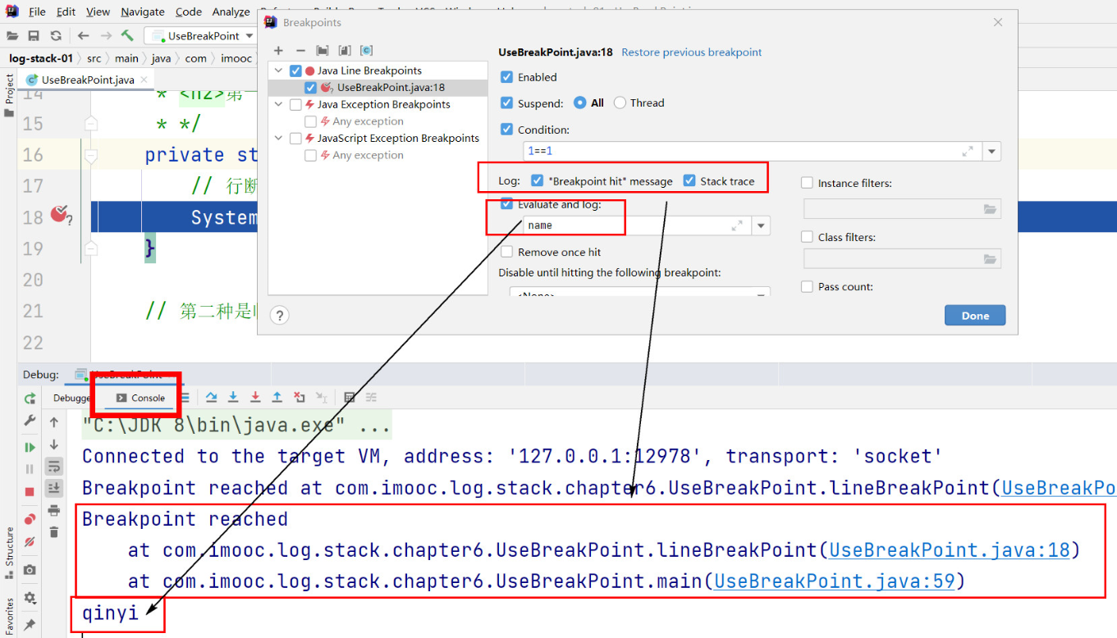Group breakpoints by class icon
Image resolution: width=1117 pixels, height=638 pixels.
click(x=366, y=51)
